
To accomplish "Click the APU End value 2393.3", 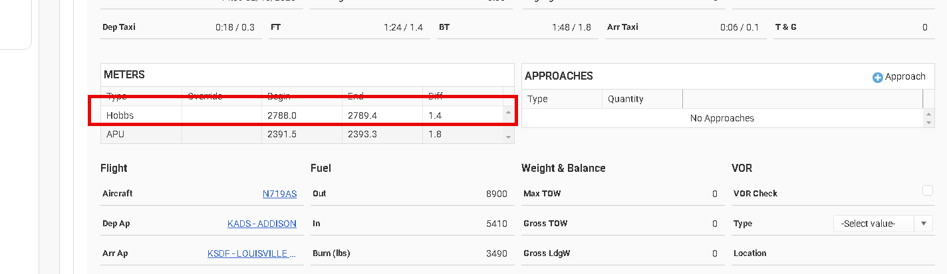I will pos(362,134).
